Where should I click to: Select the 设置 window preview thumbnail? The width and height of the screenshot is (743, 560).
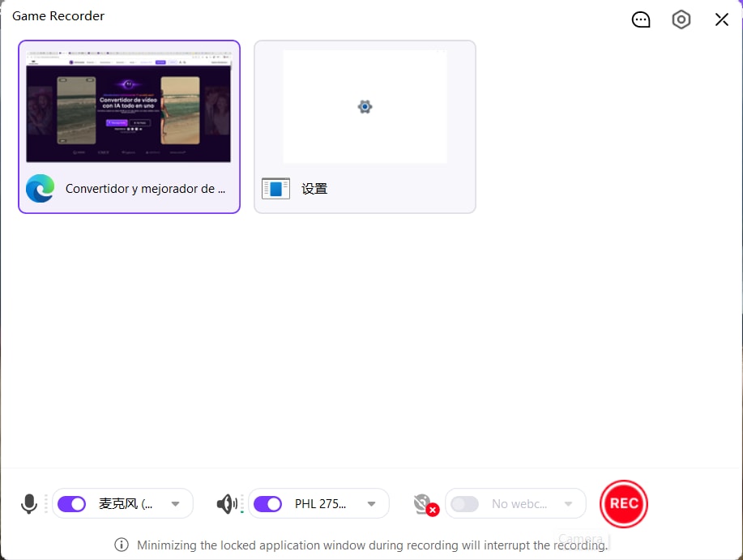365,107
